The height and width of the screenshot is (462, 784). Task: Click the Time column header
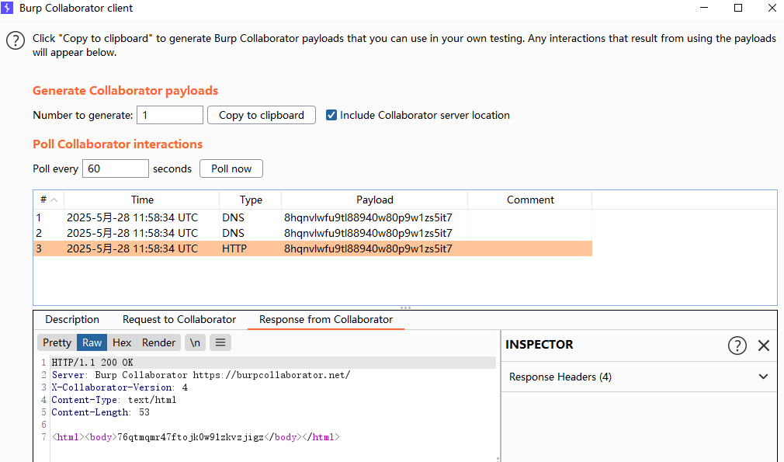pyautogui.click(x=142, y=200)
